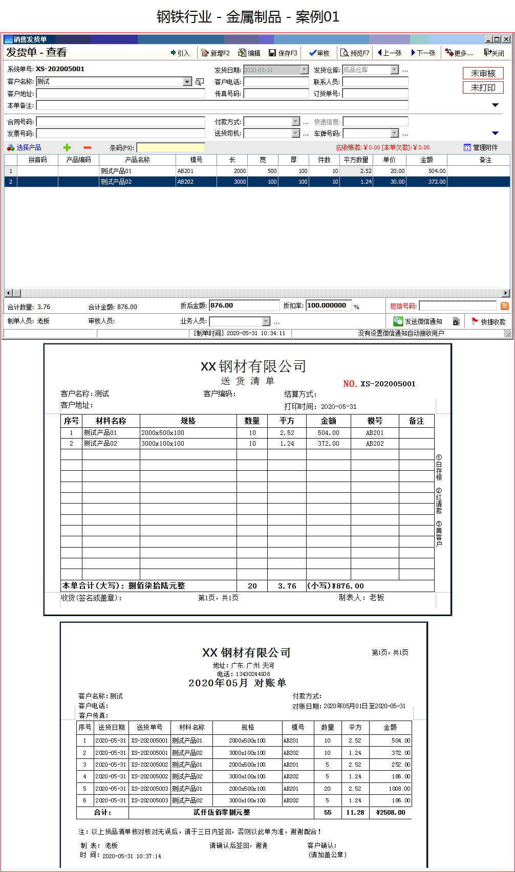
Task: Click the 本单备注 remarks field
Action: tap(222, 105)
